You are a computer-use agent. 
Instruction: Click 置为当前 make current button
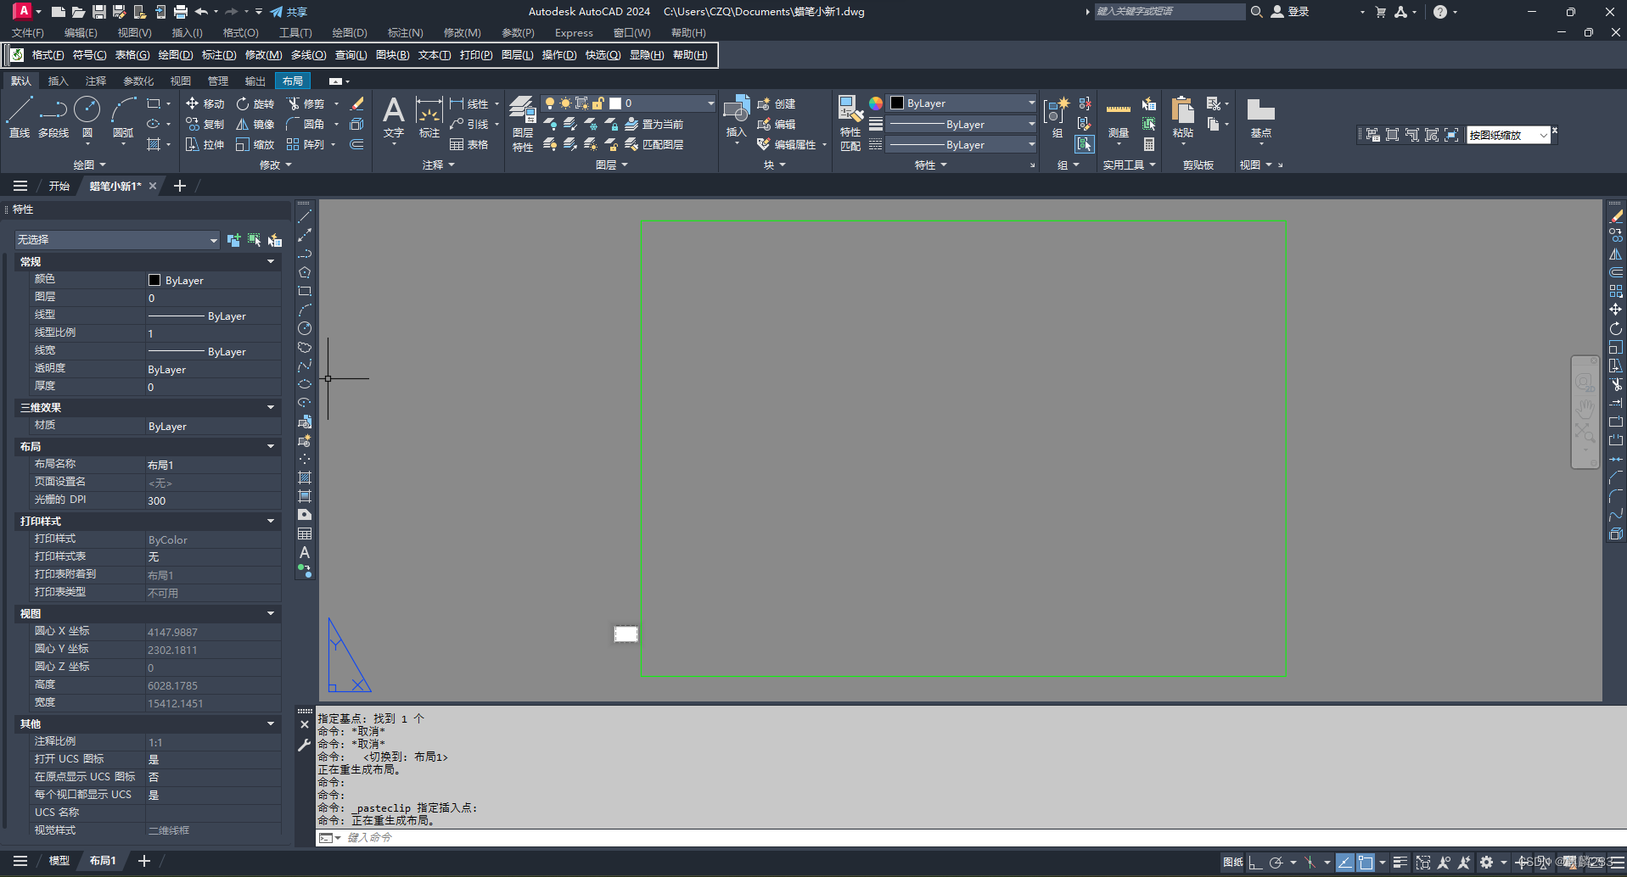654,124
